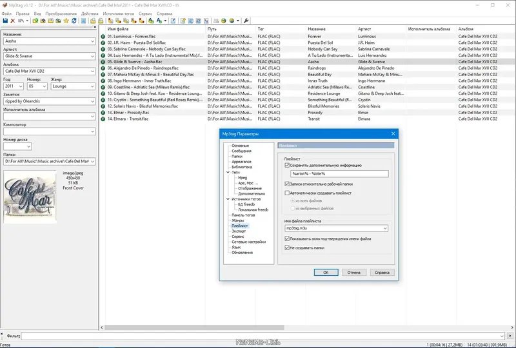Select Обновления in options tree
This screenshot has height=348, width=516.
[x=243, y=252]
